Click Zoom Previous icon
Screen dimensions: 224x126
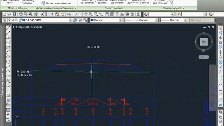click(x=101, y=14)
